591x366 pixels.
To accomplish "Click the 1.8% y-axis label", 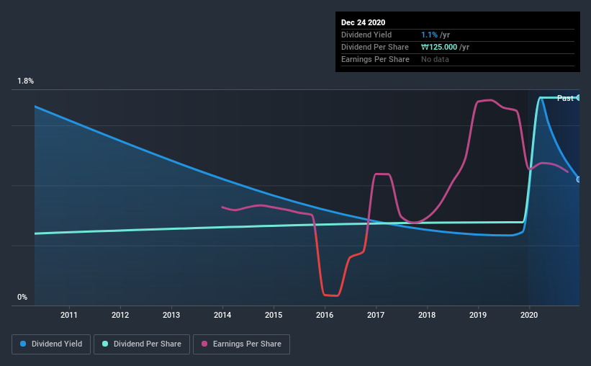I will [26, 81].
